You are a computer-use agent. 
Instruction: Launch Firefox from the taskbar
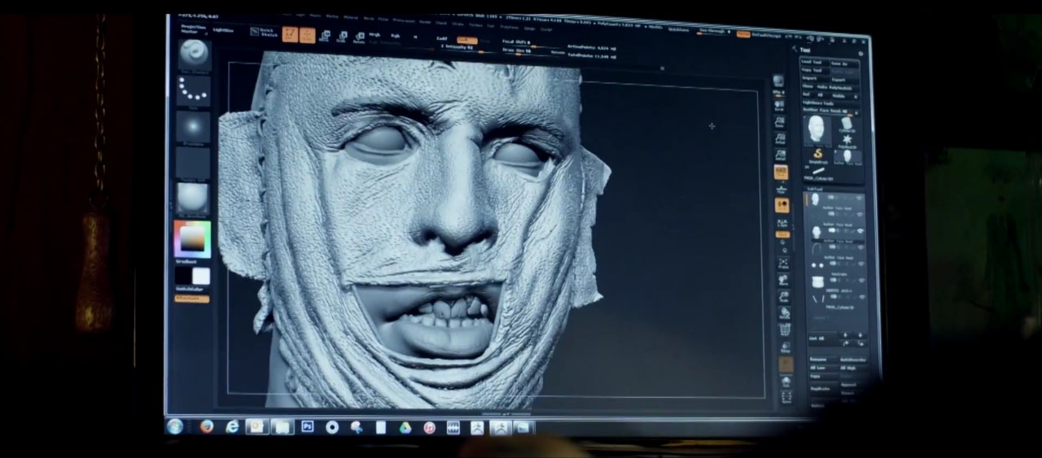point(207,426)
